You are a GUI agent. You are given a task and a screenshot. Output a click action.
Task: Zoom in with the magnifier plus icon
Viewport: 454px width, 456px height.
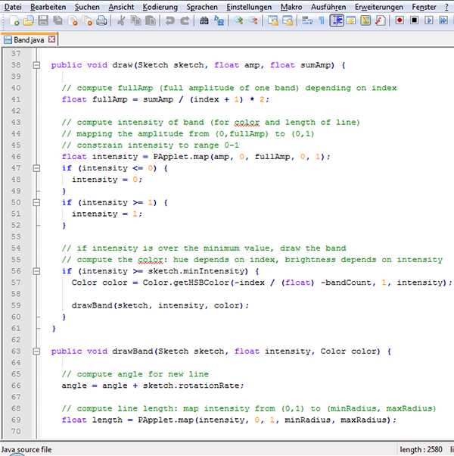tap(238, 20)
